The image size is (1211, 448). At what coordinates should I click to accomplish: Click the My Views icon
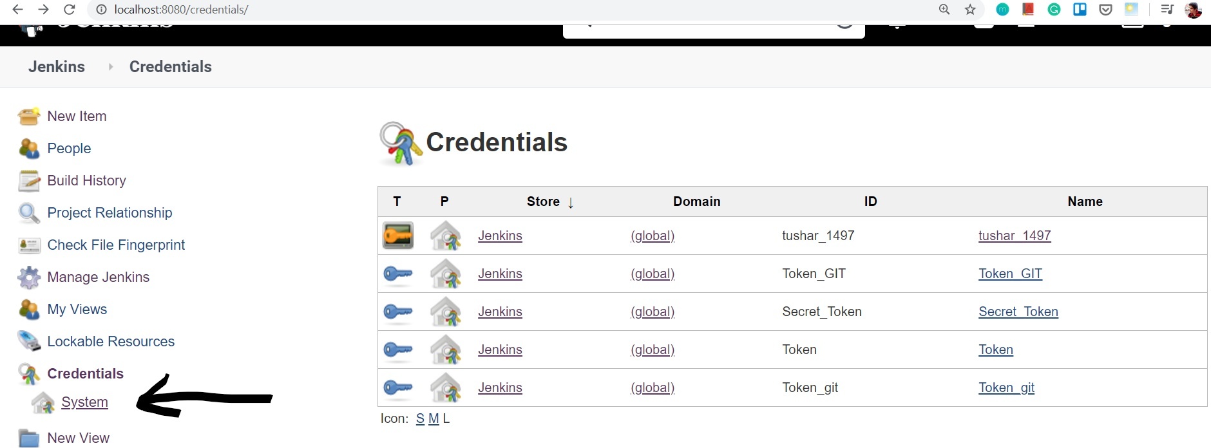click(29, 310)
